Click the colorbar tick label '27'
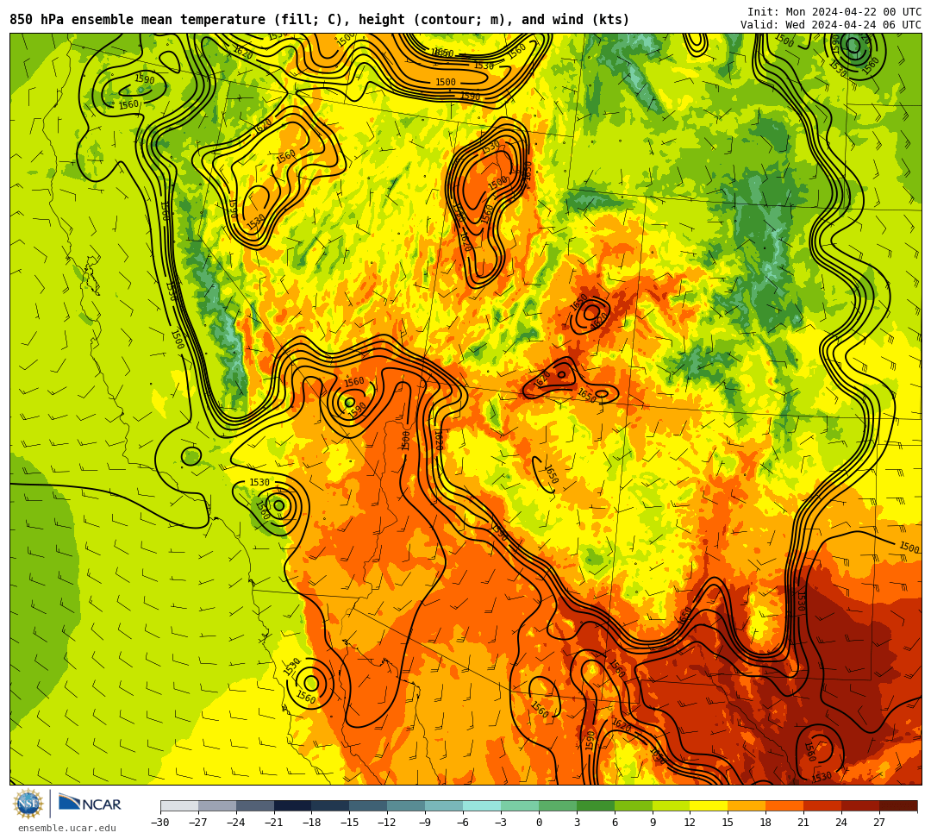 tap(879, 823)
